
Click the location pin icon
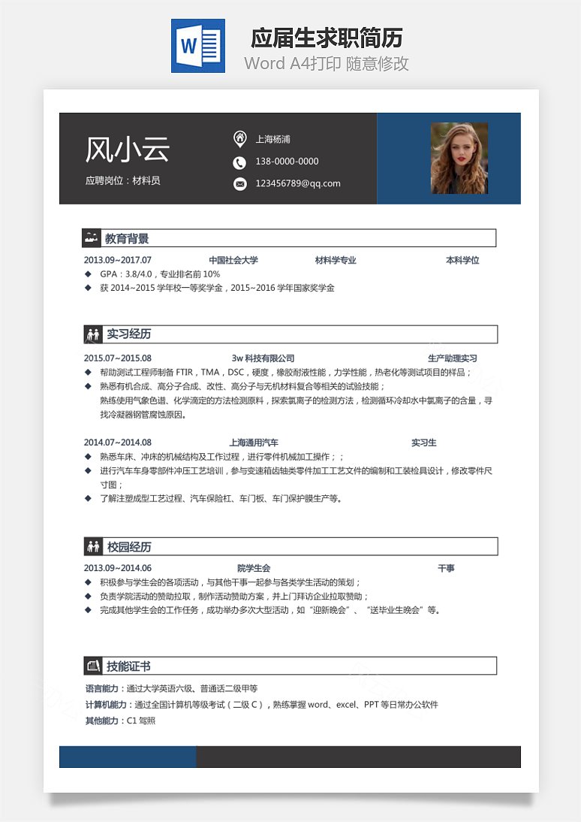(x=239, y=139)
